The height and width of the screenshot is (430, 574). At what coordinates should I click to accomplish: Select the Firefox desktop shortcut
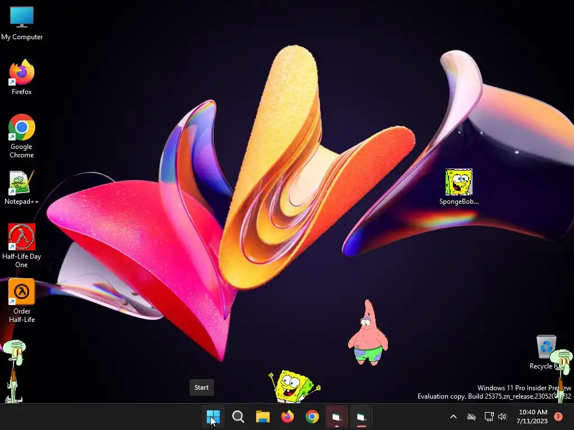point(22,77)
